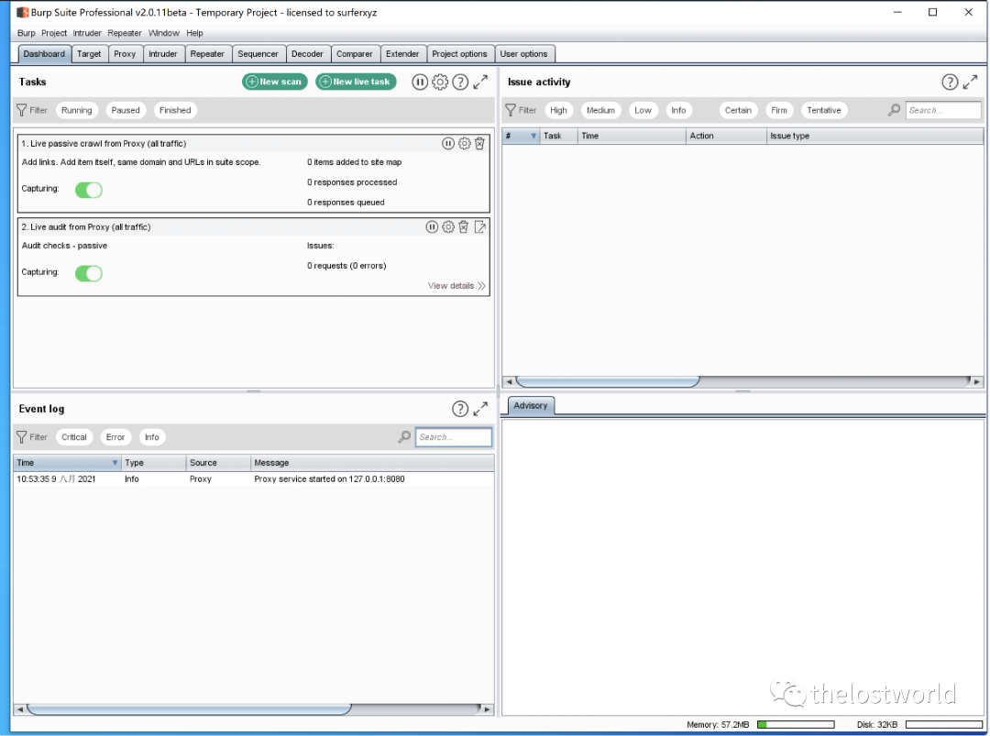
Task: Open settings for Live audit task
Action: point(447,226)
